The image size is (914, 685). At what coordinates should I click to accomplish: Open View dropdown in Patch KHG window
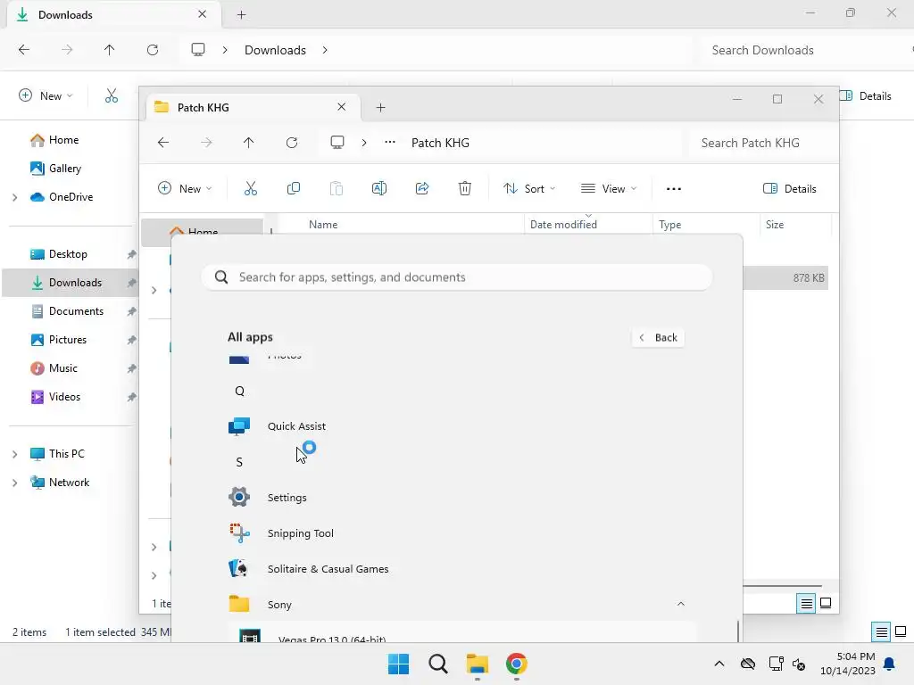(x=609, y=189)
